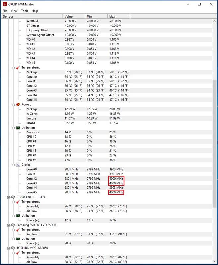218x265 pixels.
Task: Collapse the Samsung SSD 860 EVO node
Action: coord(8,225)
